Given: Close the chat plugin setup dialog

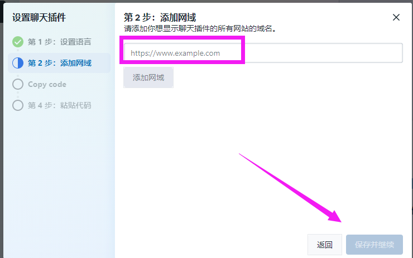Looking at the screenshot, I should pos(396,17).
